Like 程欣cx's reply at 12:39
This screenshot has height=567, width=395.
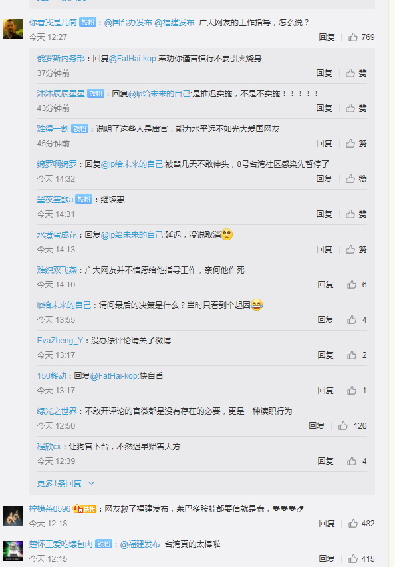click(356, 461)
